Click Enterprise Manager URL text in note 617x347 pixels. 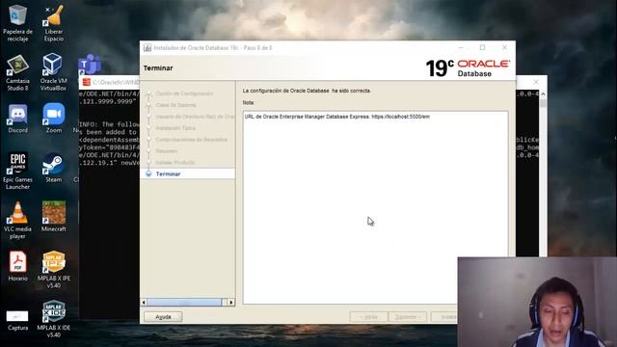click(337, 117)
